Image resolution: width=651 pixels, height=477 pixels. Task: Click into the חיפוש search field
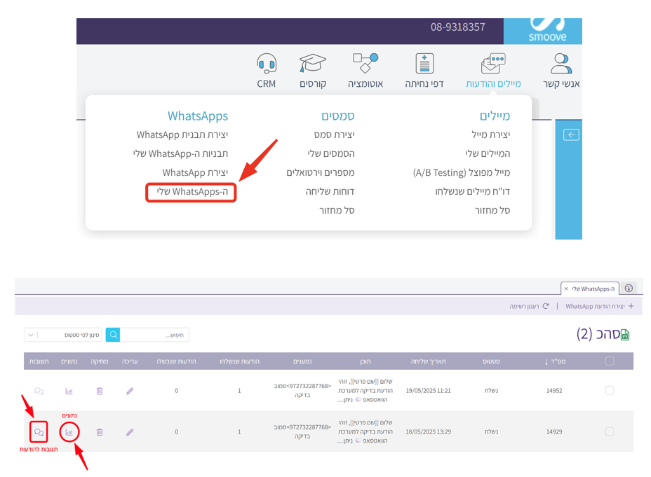pyautogui.click(x=154, y=335)
